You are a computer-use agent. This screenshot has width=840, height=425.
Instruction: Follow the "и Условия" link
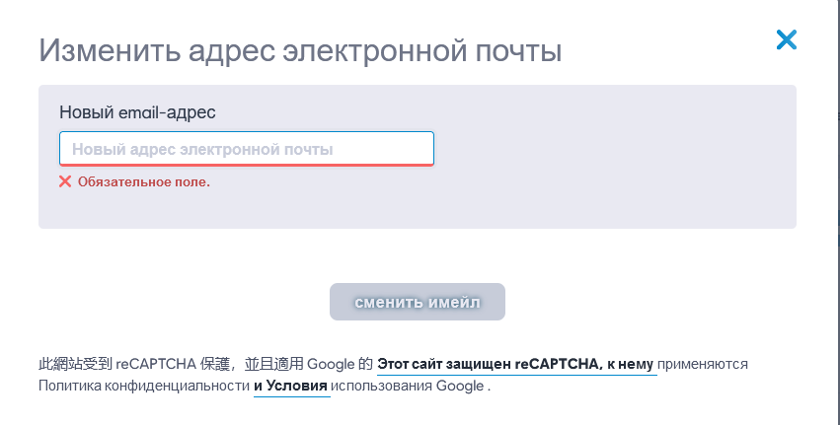coord(290,386)
